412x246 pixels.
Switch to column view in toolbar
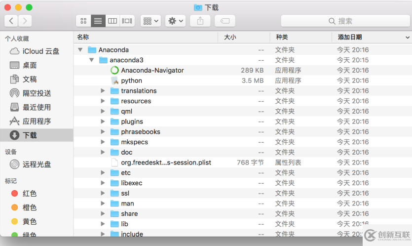112,21
